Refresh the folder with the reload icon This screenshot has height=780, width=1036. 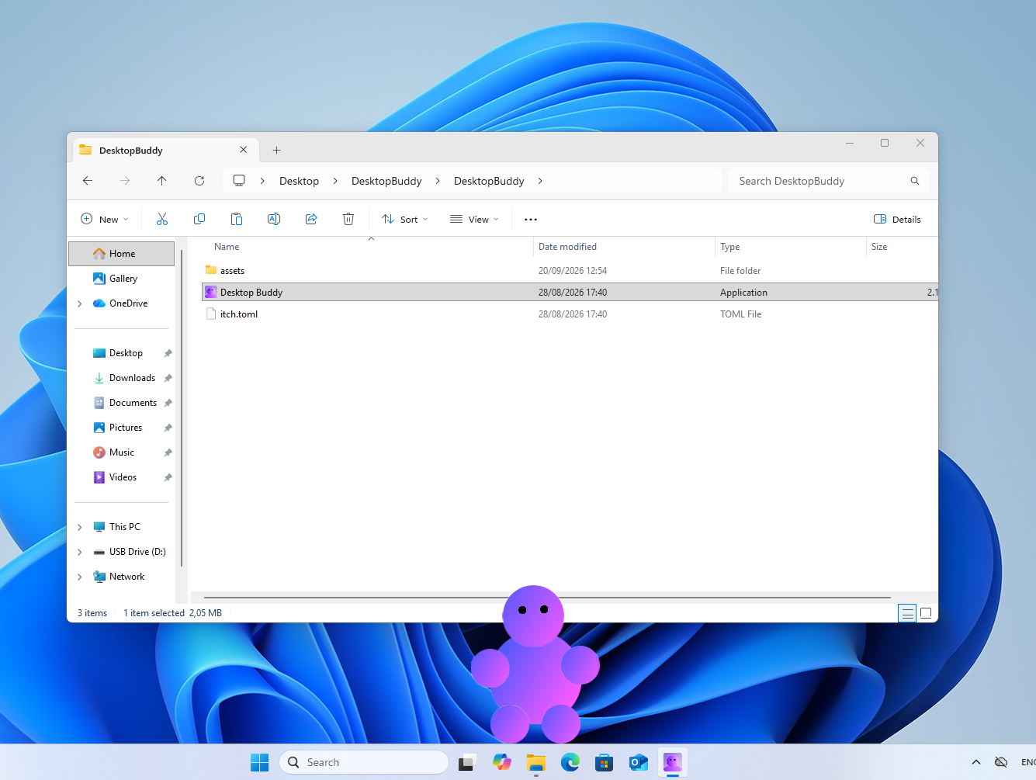[199, 181]
